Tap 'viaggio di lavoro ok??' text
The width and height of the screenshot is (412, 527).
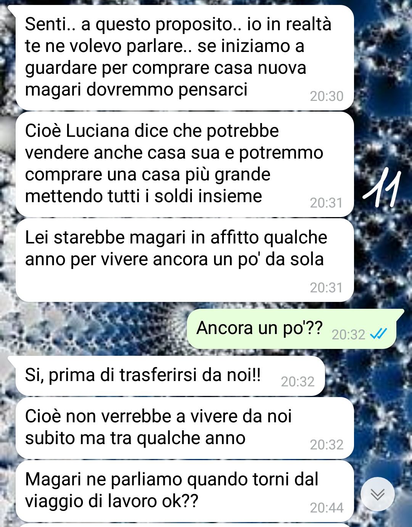point(112,501)
